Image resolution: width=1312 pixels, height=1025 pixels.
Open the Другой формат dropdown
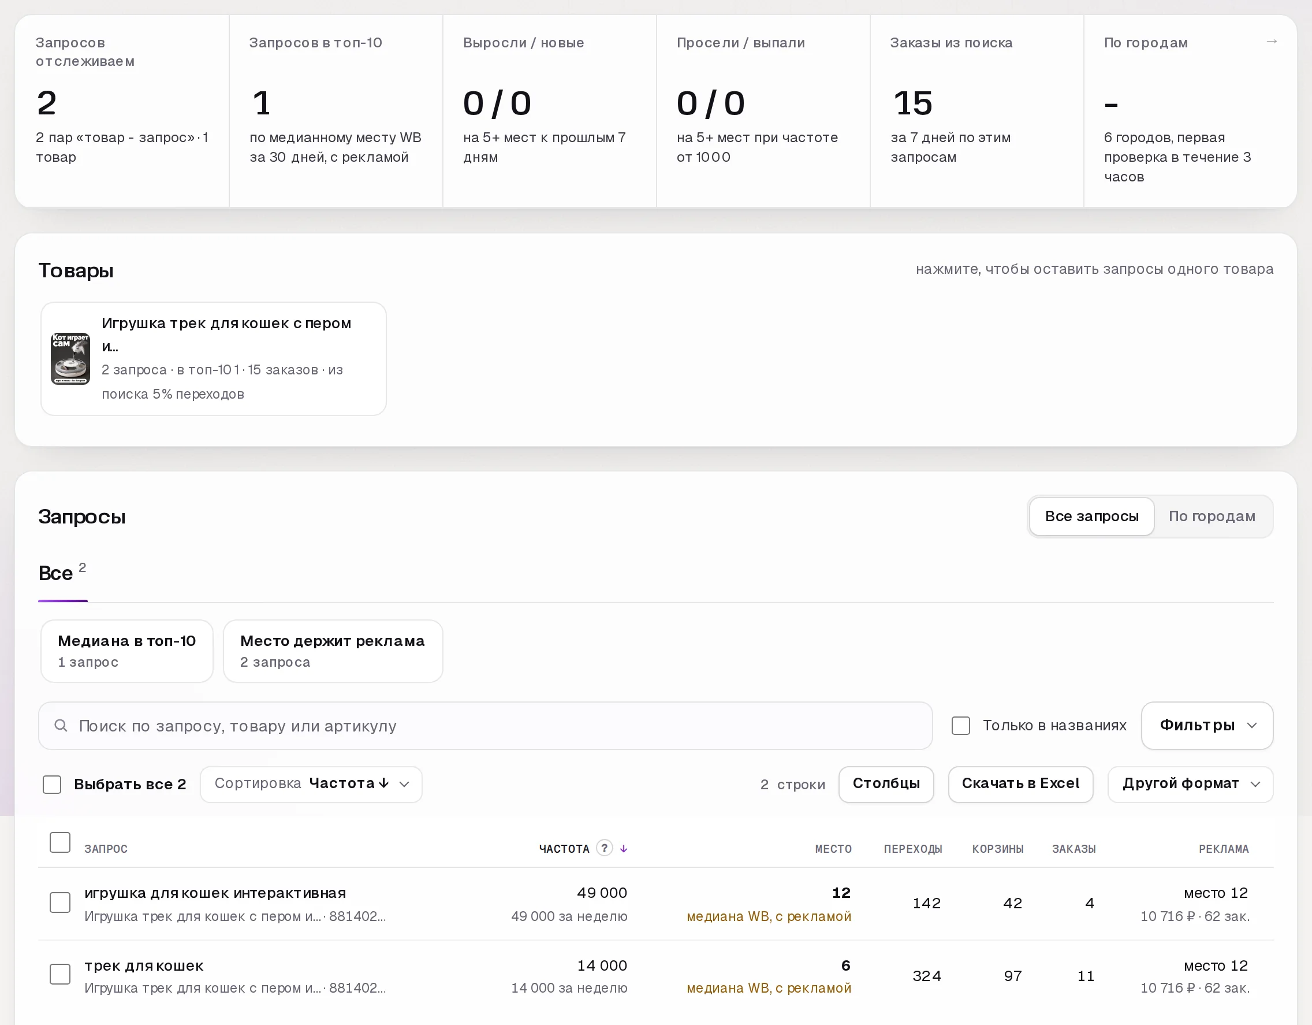(x=1190, y=784)
